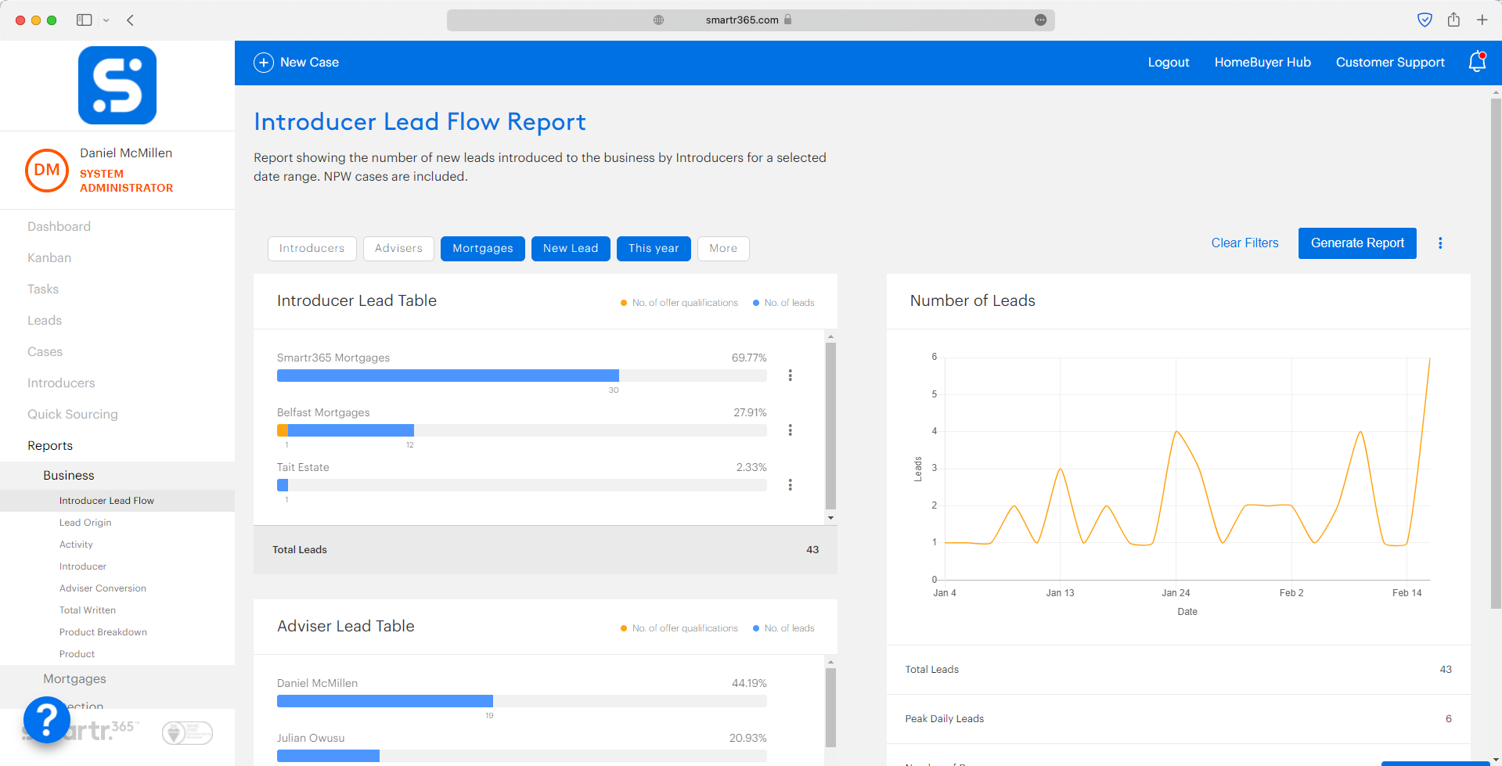Click the Safari share icon
This screenshot has height=766, width=1502.
(x=1453, y=20)
